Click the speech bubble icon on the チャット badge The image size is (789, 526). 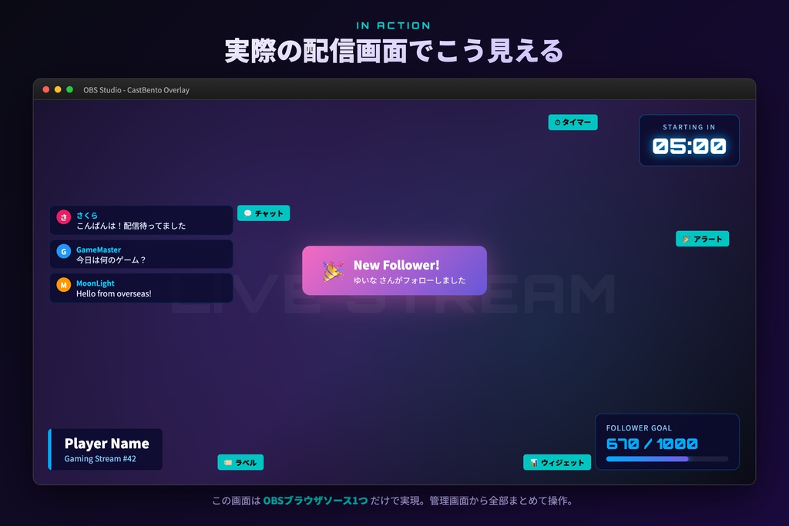(x=247, y=213)
